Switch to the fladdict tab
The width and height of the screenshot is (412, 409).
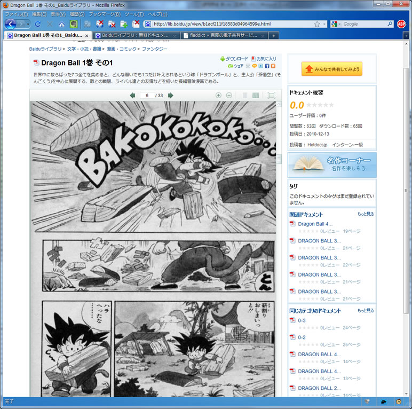(224, 35)
